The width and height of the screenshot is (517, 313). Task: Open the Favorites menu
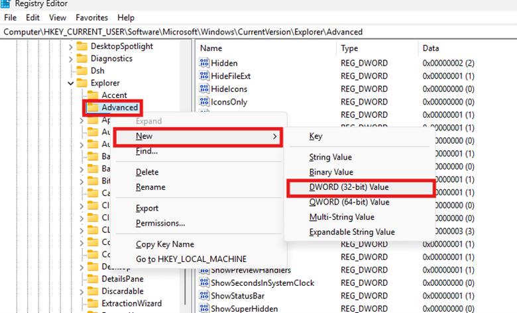(x=91, y=17)
